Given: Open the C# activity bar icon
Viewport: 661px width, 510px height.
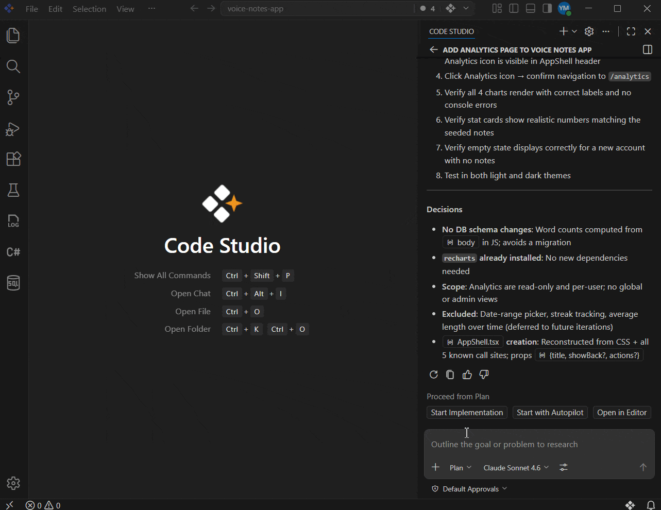Looking at the screenshot, I should [x=13, y=252].
